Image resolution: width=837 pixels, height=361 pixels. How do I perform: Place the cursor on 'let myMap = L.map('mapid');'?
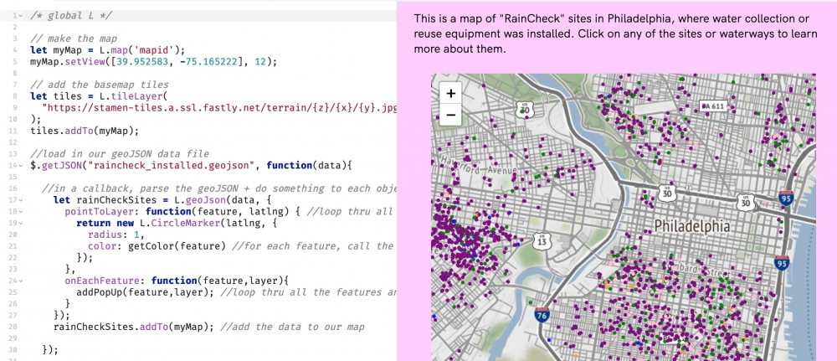click(x=107, y=50)
